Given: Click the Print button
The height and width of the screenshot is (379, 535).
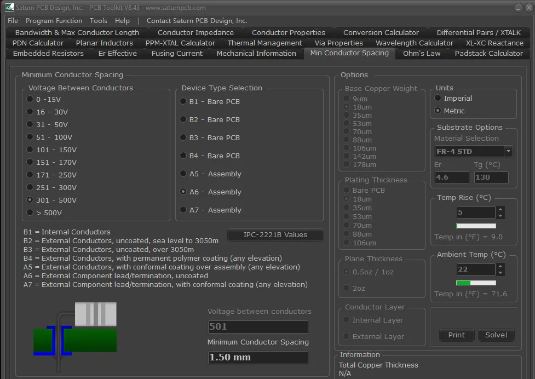Looking at the screenshot, I should (x=457, y=335).
